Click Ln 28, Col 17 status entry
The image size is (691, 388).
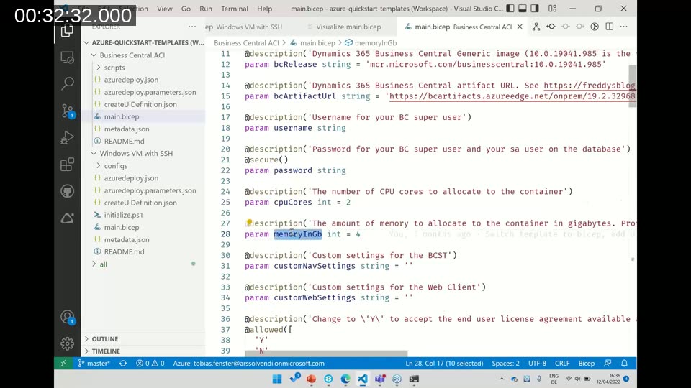coord(444,364)
